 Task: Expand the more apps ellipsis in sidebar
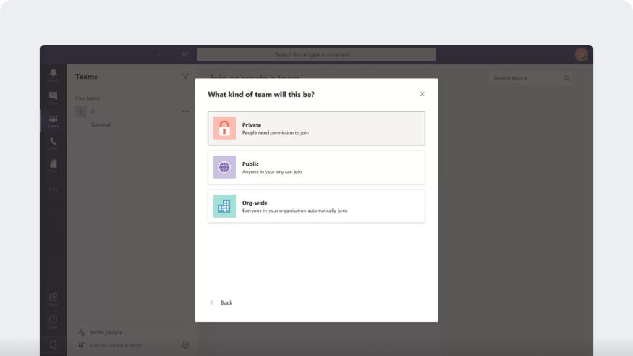click(x=53, y=189)
